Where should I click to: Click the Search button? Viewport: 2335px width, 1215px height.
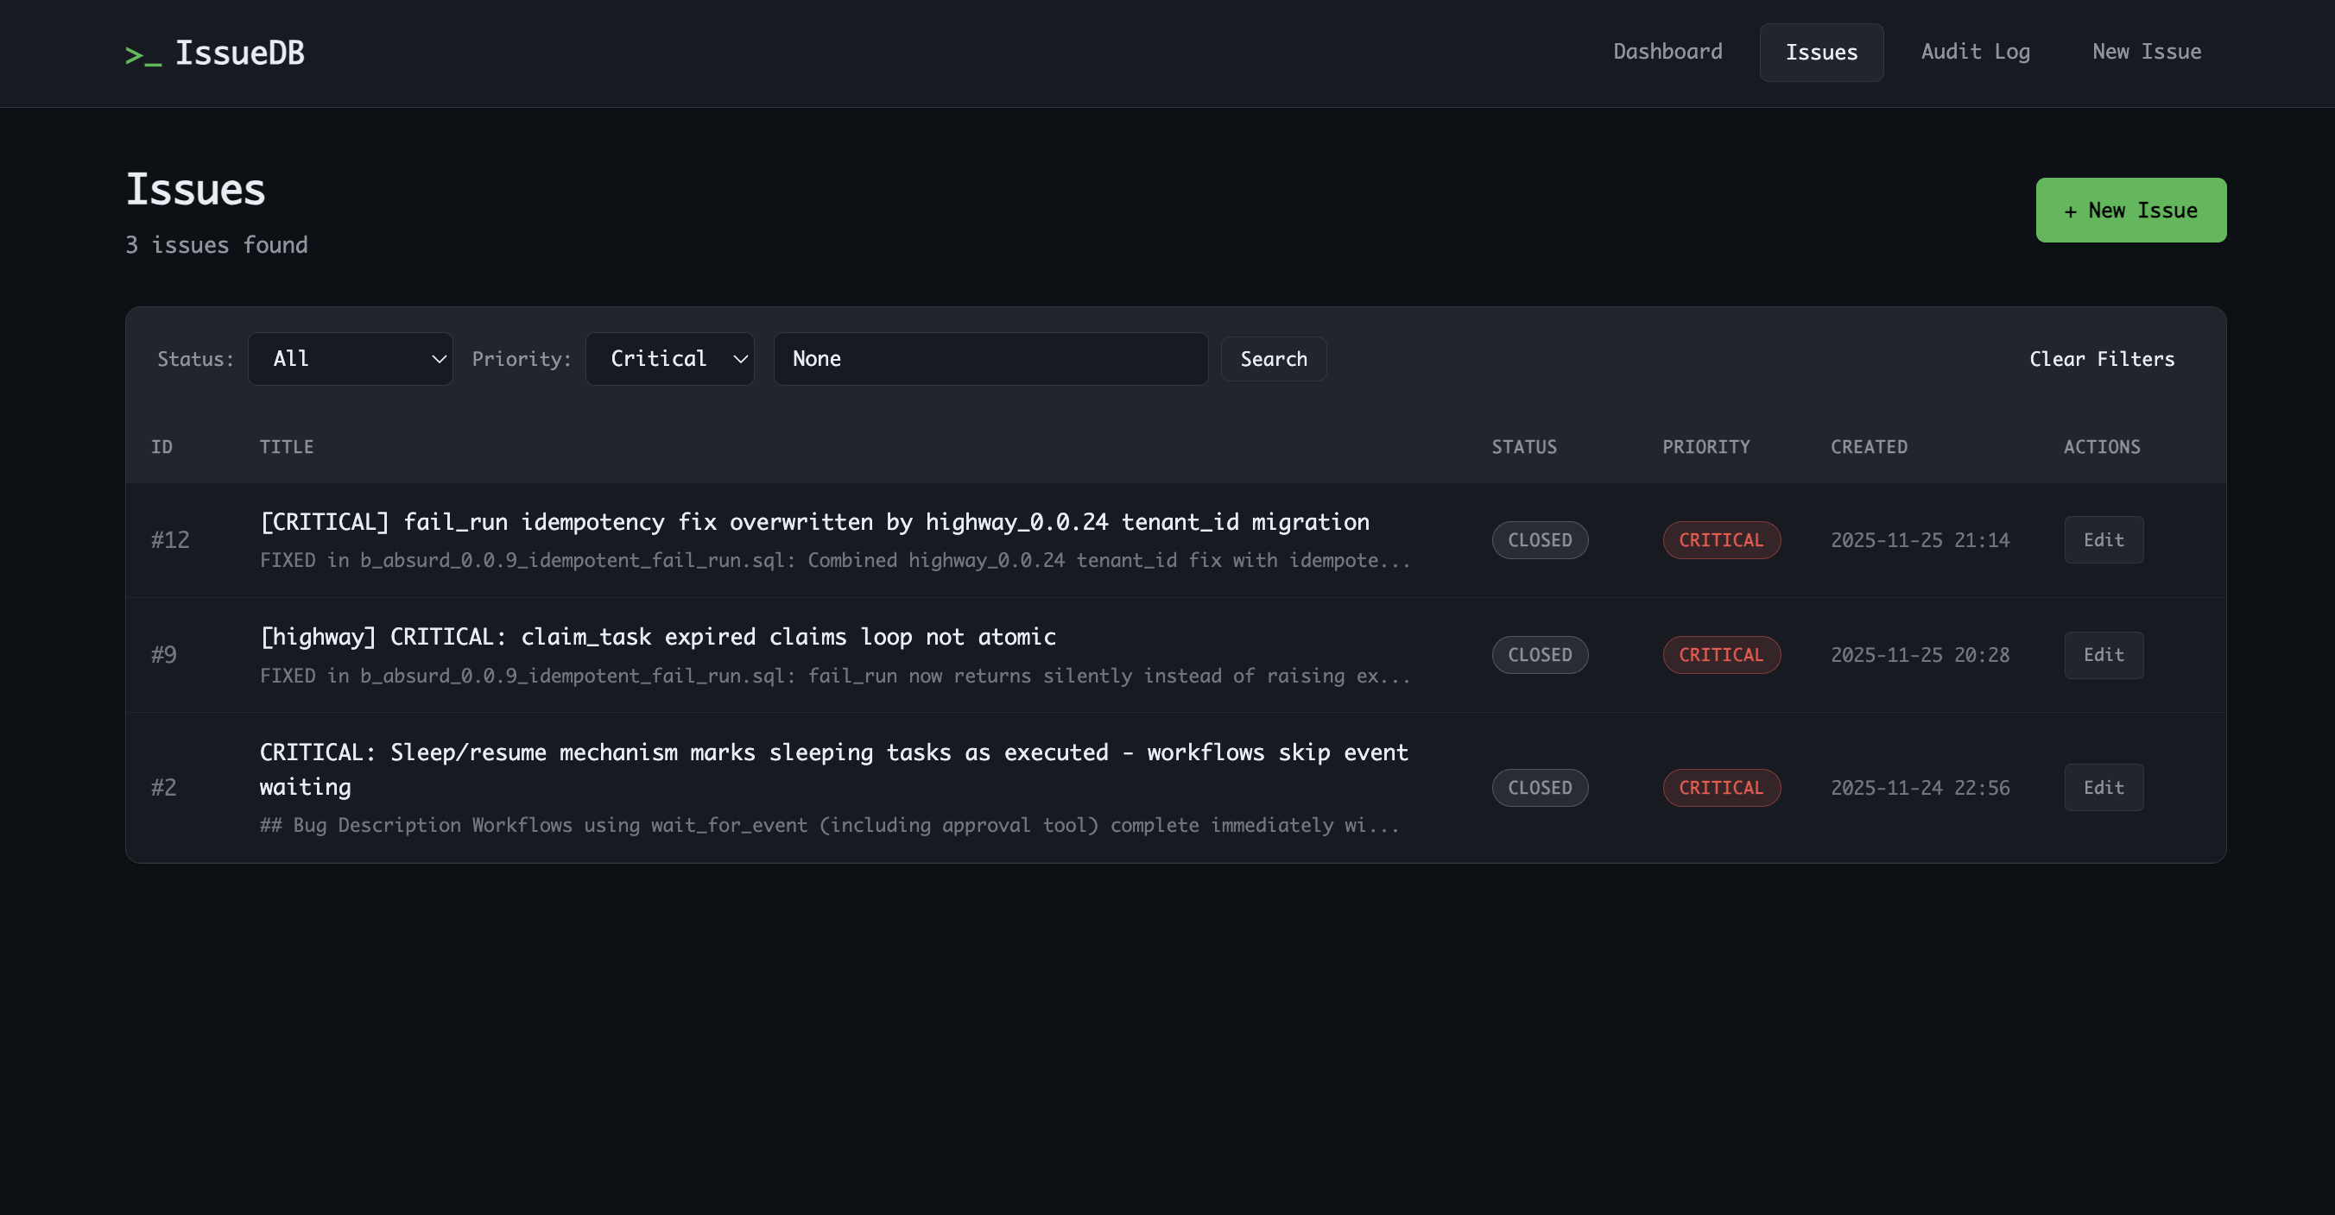(1273, 359)
